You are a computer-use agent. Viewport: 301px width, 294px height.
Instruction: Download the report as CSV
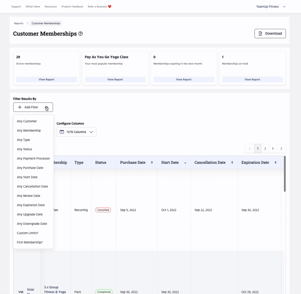pyautogui.click(x=270, y=34)
